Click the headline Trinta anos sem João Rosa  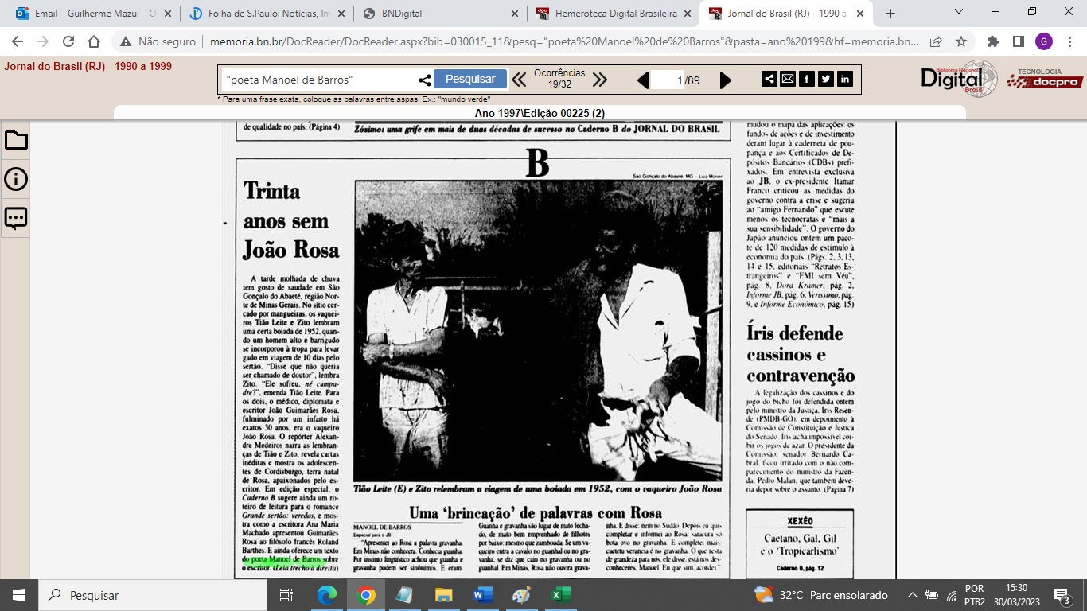click(x=291, y=220)
